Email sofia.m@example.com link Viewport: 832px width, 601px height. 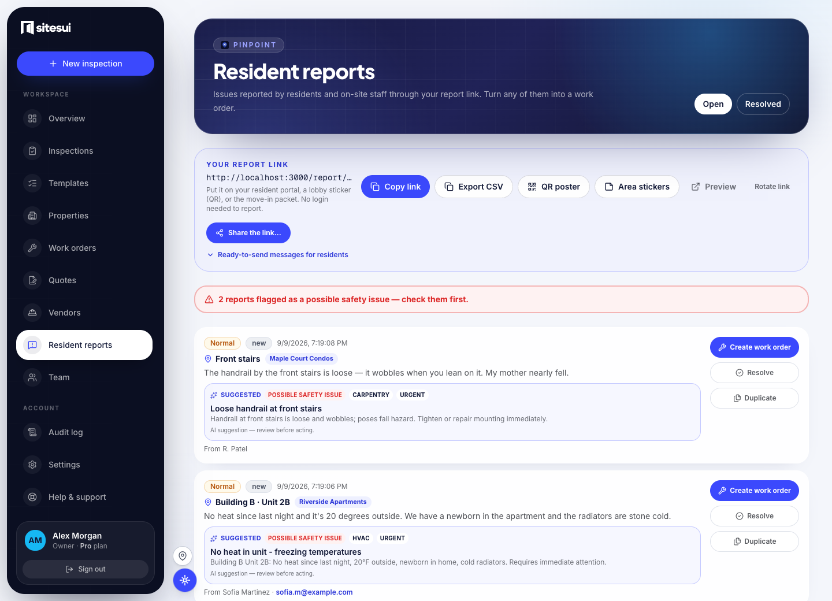point(314,592)
